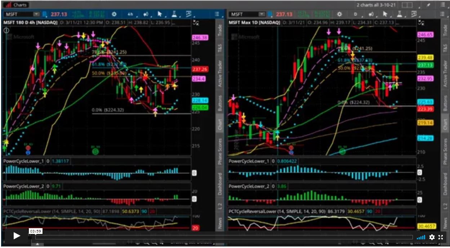Viewport: 450px width, 248px height.
Task: Open the T&S side tab of left chart
Action: click(x=220, y=48)
